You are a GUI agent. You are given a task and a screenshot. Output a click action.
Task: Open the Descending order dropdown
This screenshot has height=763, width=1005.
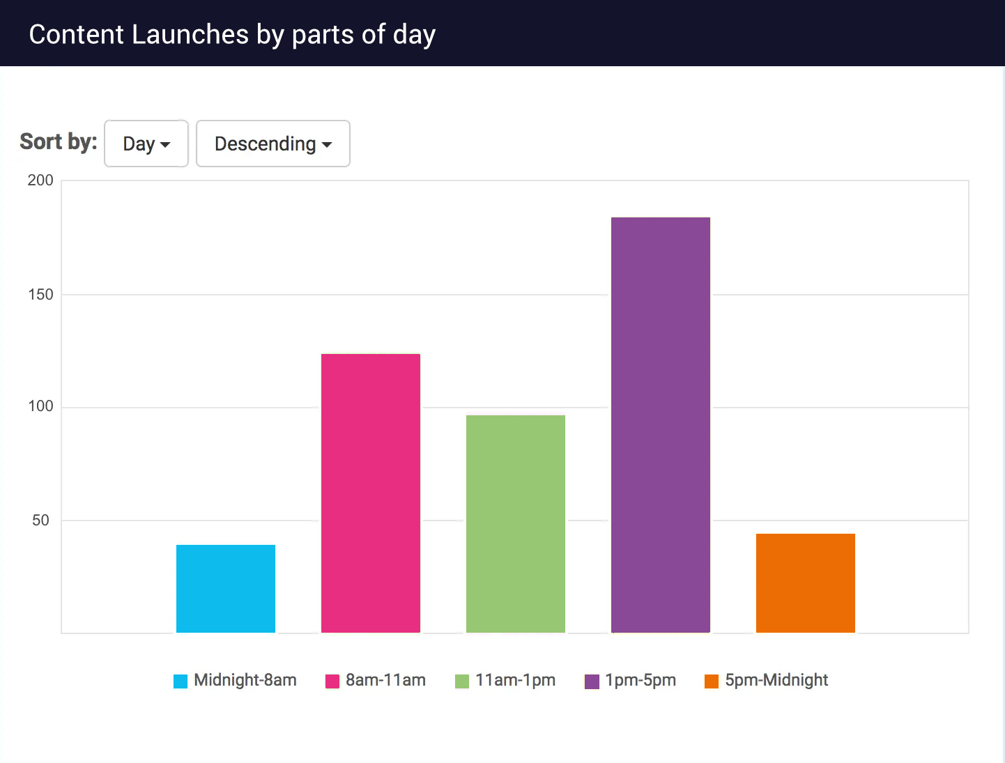pyautogui.click(x=273, y=144)
